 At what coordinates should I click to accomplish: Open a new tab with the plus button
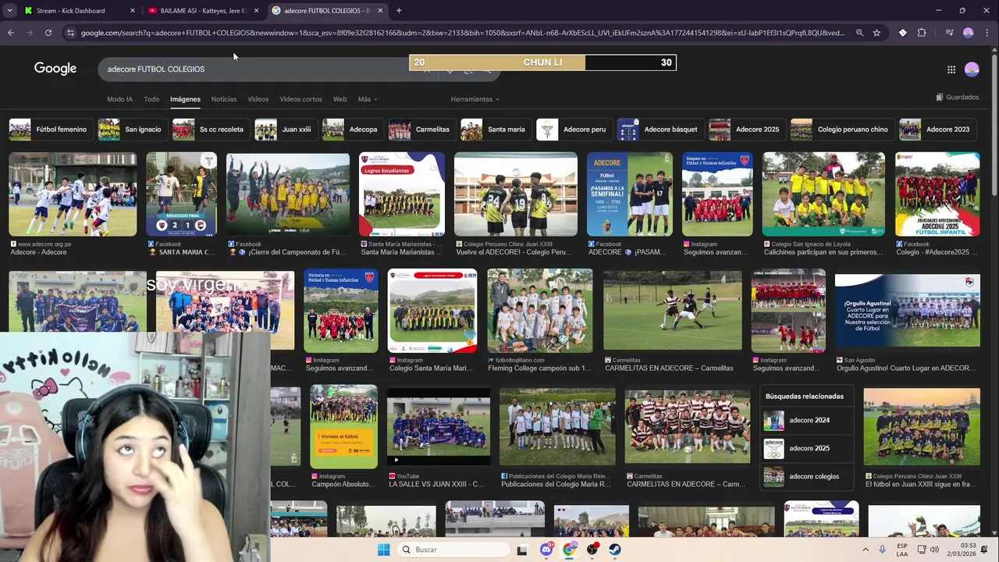coord(399,11)
